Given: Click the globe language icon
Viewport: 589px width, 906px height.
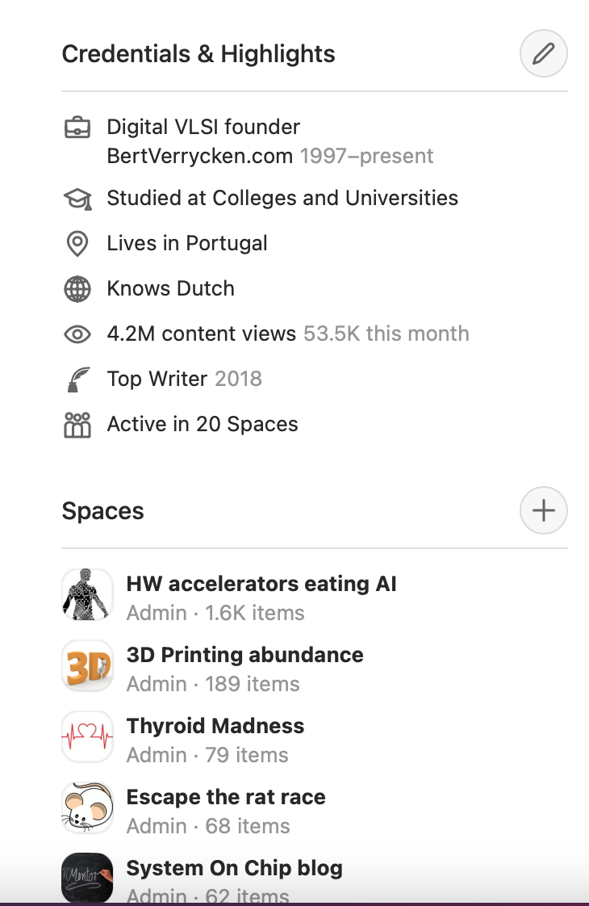Looking at the screenshot, I should pos(77,289).
